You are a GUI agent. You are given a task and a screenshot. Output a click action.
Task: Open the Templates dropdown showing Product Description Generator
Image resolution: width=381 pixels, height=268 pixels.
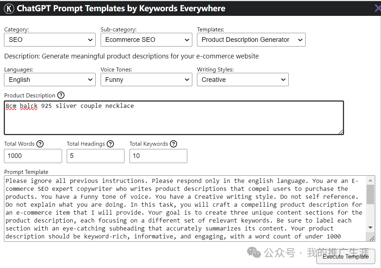[x=251, y=40]
